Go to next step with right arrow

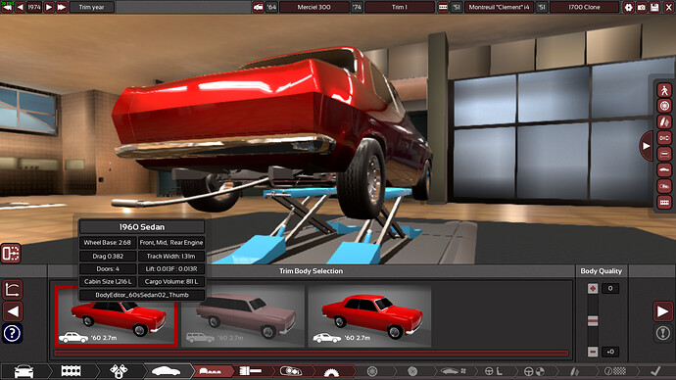tap(663, 311)
